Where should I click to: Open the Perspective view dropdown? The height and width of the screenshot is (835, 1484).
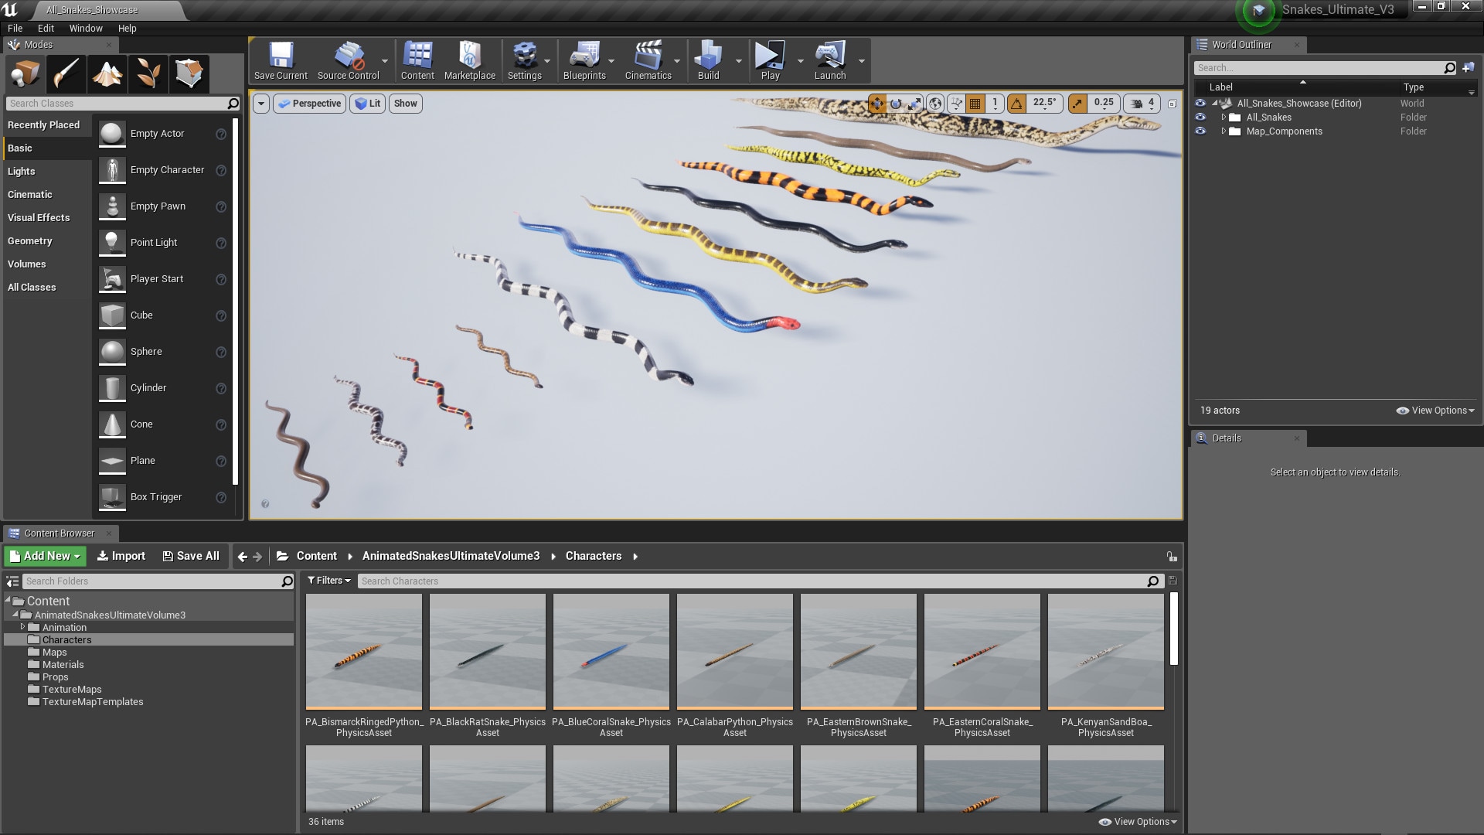click(309, 103)
